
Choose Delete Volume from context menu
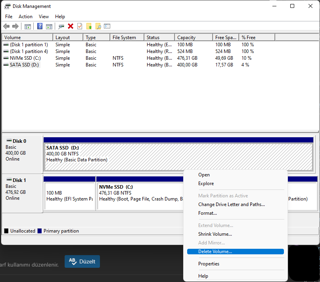coord(215,252)
